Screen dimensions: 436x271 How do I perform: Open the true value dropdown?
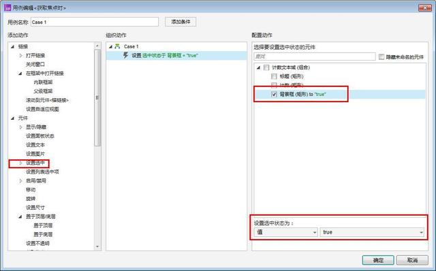tap(373, 232)
